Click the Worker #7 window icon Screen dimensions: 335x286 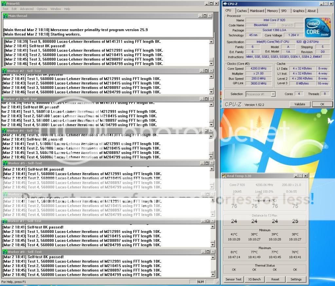[x=5, y=221]
